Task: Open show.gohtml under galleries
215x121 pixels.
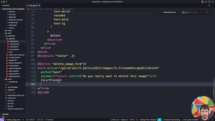Action: pyautogui.click(x=14, y=49)
